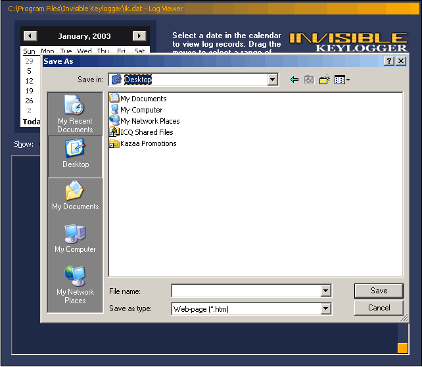Image resolution: width=422 pixels, height=367 pixels.
Task: Open My Network Places in places bar
Action: click(75, 285)
